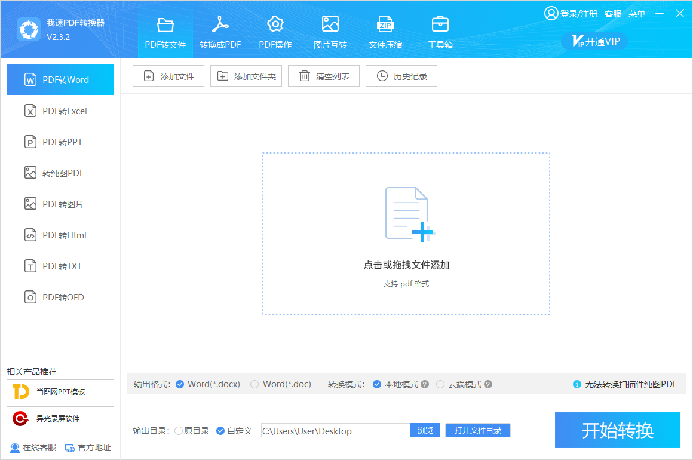This screenshot has height=460, width=693.
Task: Open 在线客服 at bottom left
Action: [x=33, y=447]
